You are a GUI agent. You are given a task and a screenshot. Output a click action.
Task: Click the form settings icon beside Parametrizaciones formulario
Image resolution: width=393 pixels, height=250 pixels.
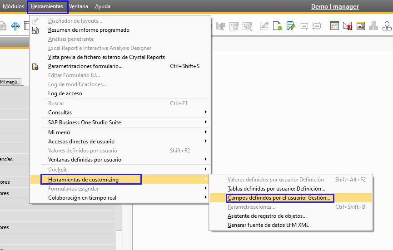pos(35,67)
